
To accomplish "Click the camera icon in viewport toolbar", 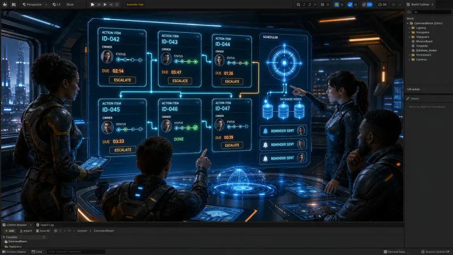I will 14,5.
